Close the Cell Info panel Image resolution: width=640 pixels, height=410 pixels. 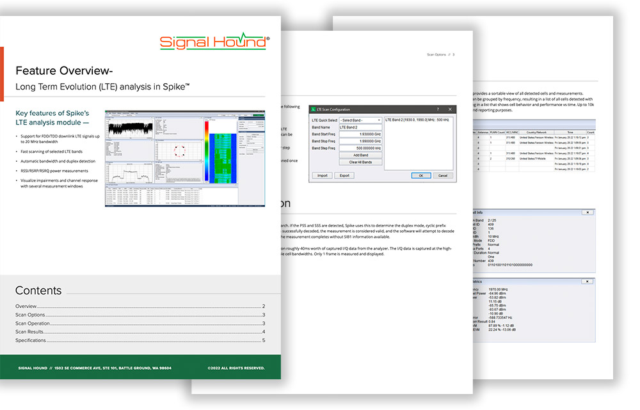pos(588,212)
